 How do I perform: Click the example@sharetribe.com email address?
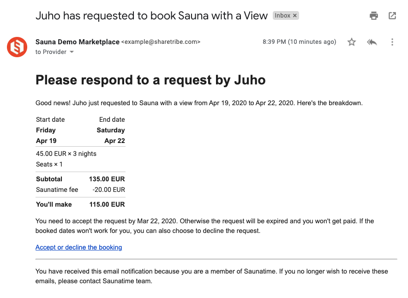[161, 42]
